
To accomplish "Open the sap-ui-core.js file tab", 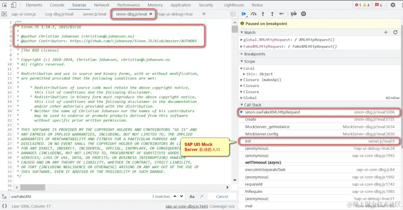I will point(24,14).
